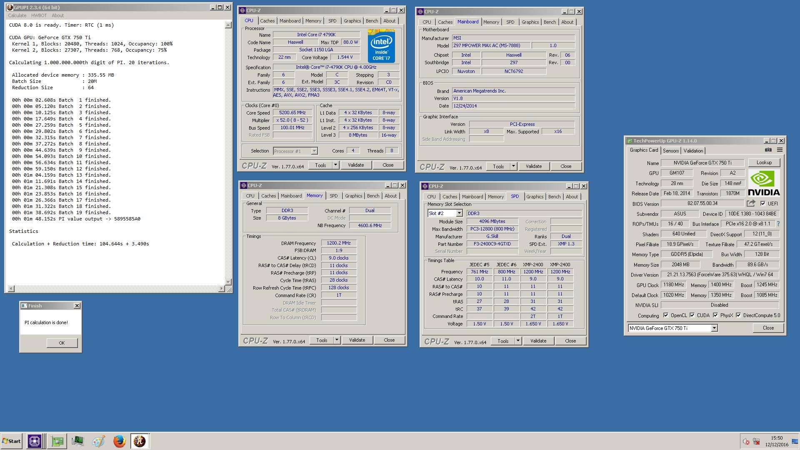Switch to the Sensors tab in GPU-Z
Image resolution: width=800 pixels, height=450 pixels.
[671, 151]
